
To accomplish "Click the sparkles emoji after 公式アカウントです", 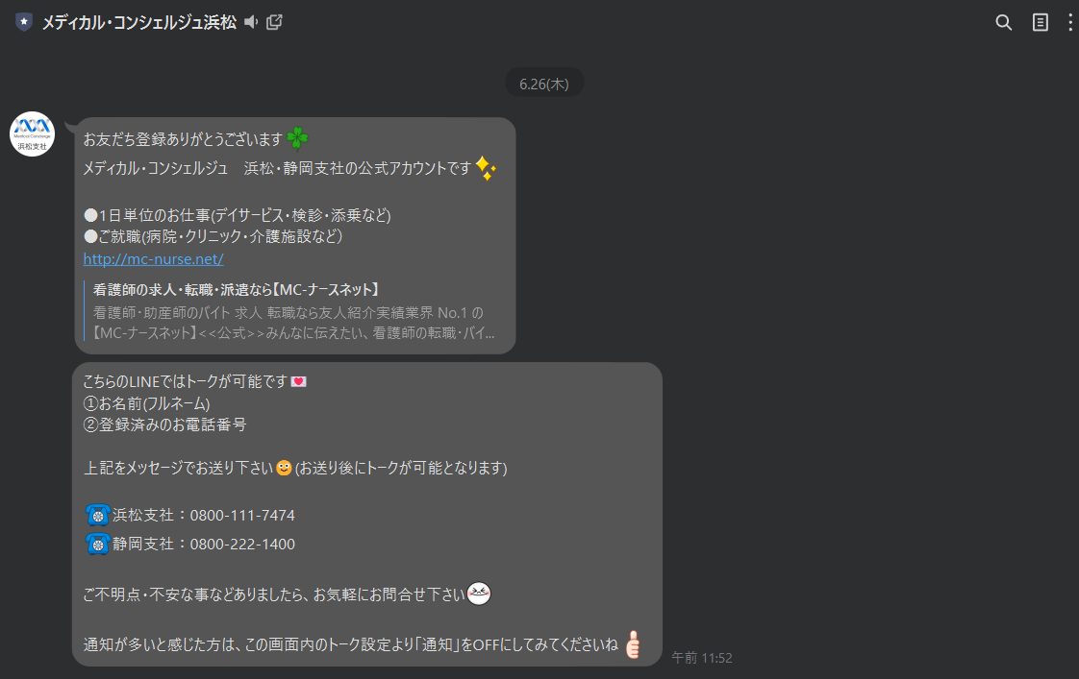I will pyautogui.click(x=485, y=168).
